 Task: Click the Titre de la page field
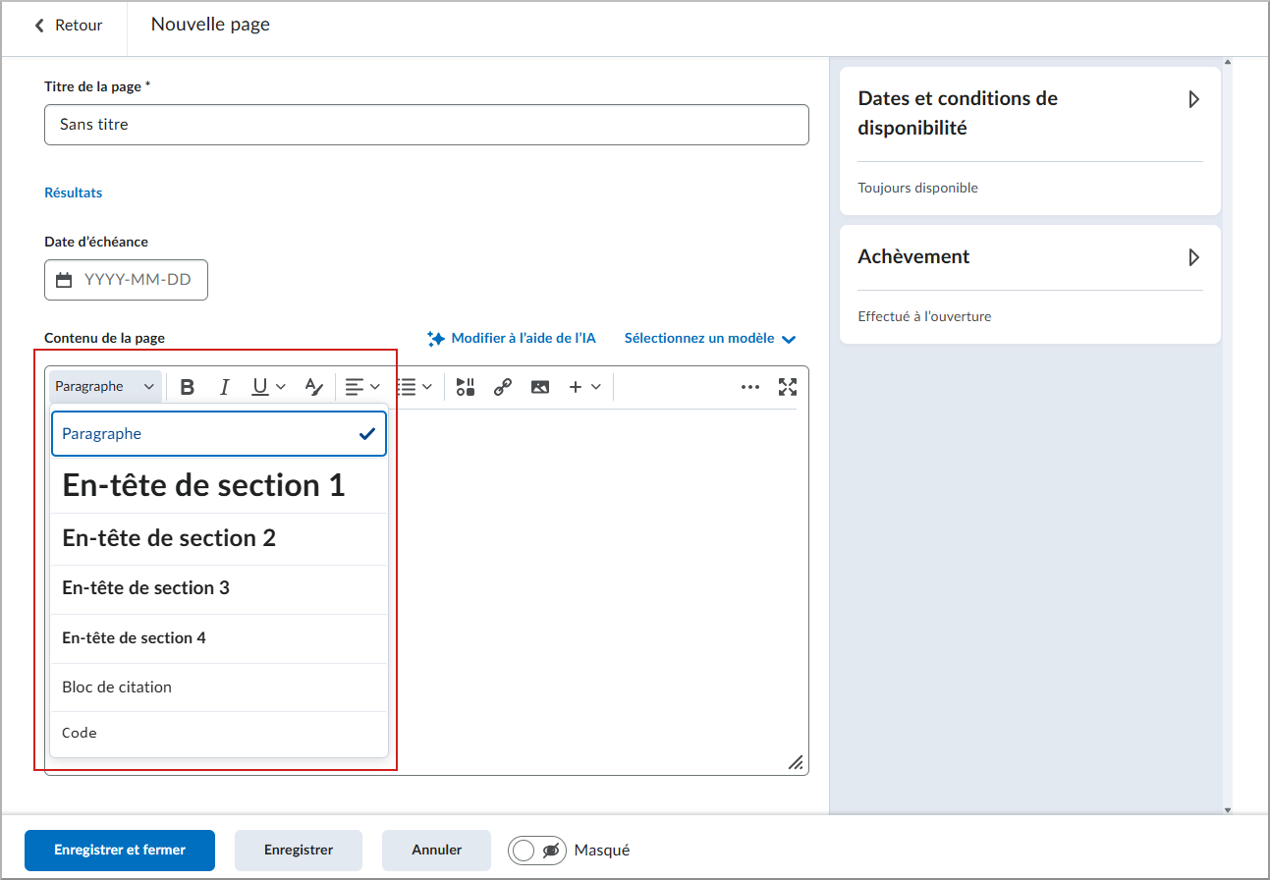tap(426, 125)
